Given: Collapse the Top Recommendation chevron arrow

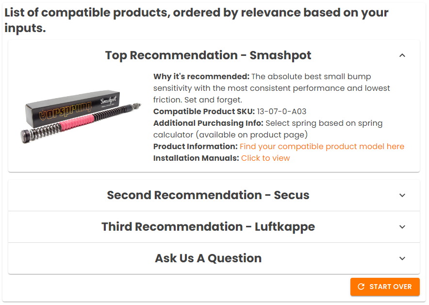Looking at the screenshot, I should click(x=402, y=55).
